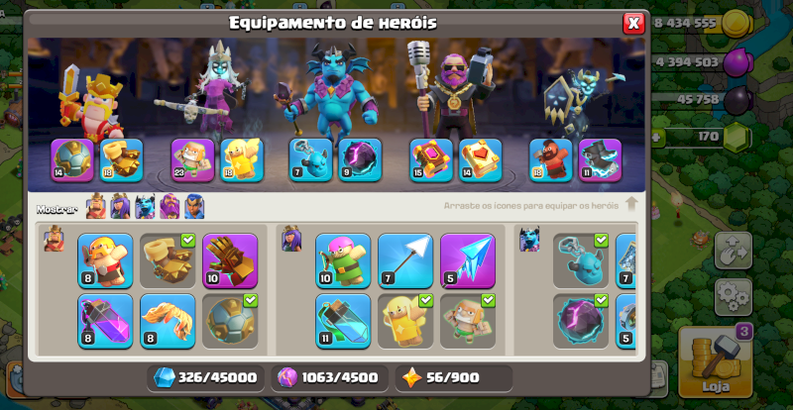Toggle the Barbarian King filter in Mostrar
This screenshot has height=410, width=793.
[x=95, y=206]
